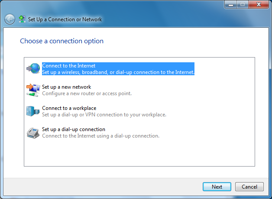272x199 pixels.
Task: Click the dial-up or VPN workplace description
Action: click(x=104, y=115)
